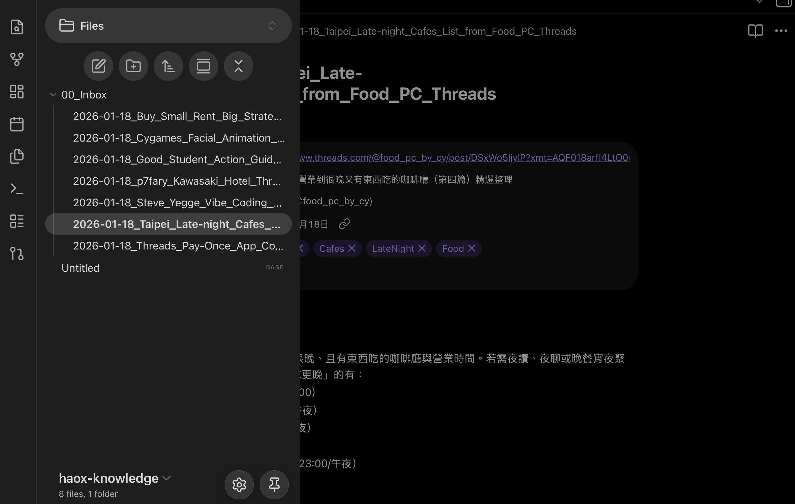The height and width of the screenshot is (504, 795).
Task: Open command palette terminal icon
Action: tap(17, 189)
